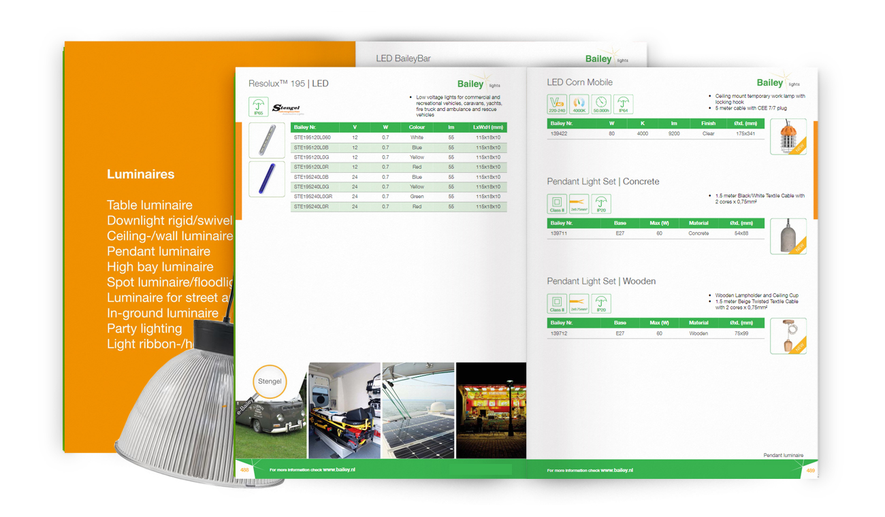Click page number 488 in the footer
This screenshot has height=517, width=885.
pyautogui.click(x=244, y=469)
